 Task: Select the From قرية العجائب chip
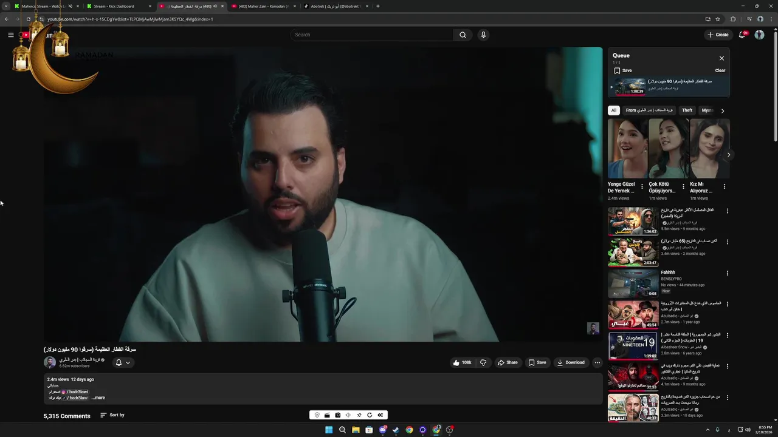649,110
